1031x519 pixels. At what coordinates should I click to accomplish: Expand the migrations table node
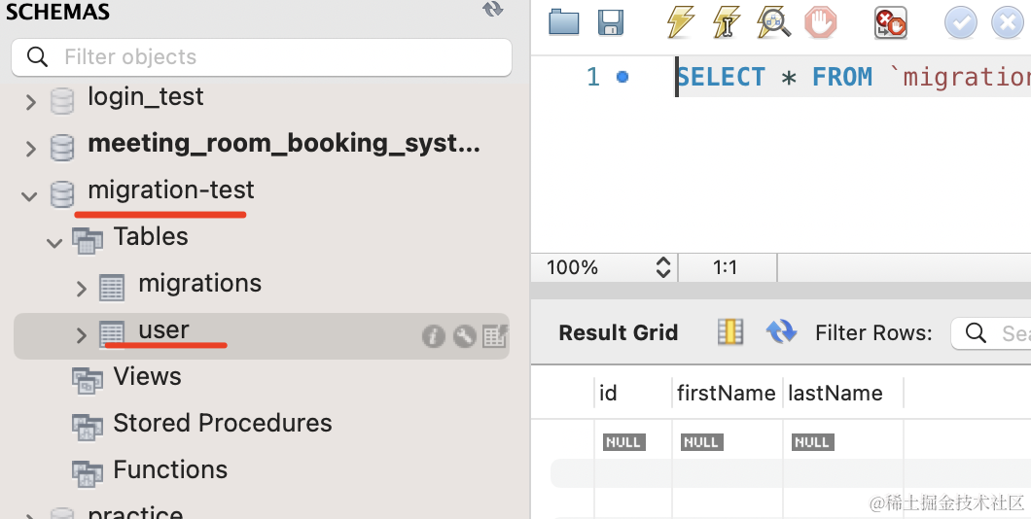click(82, 288)
